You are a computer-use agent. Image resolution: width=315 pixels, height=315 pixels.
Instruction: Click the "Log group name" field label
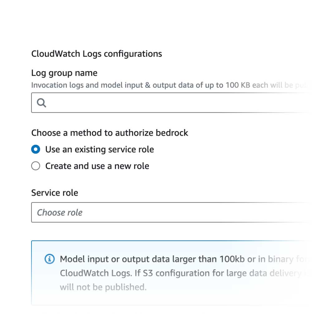click(64, 73)
